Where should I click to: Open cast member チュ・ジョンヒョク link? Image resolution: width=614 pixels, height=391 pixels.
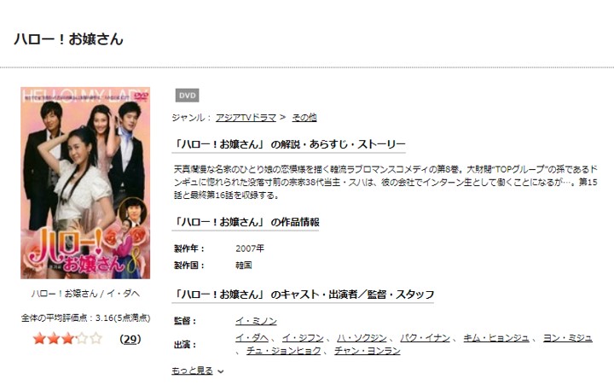(283, 351)
